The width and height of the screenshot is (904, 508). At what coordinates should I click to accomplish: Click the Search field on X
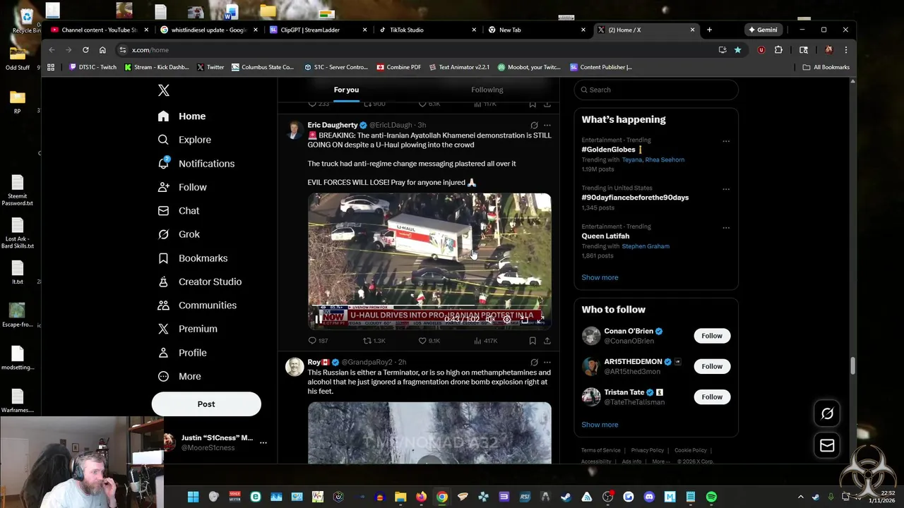656,90
